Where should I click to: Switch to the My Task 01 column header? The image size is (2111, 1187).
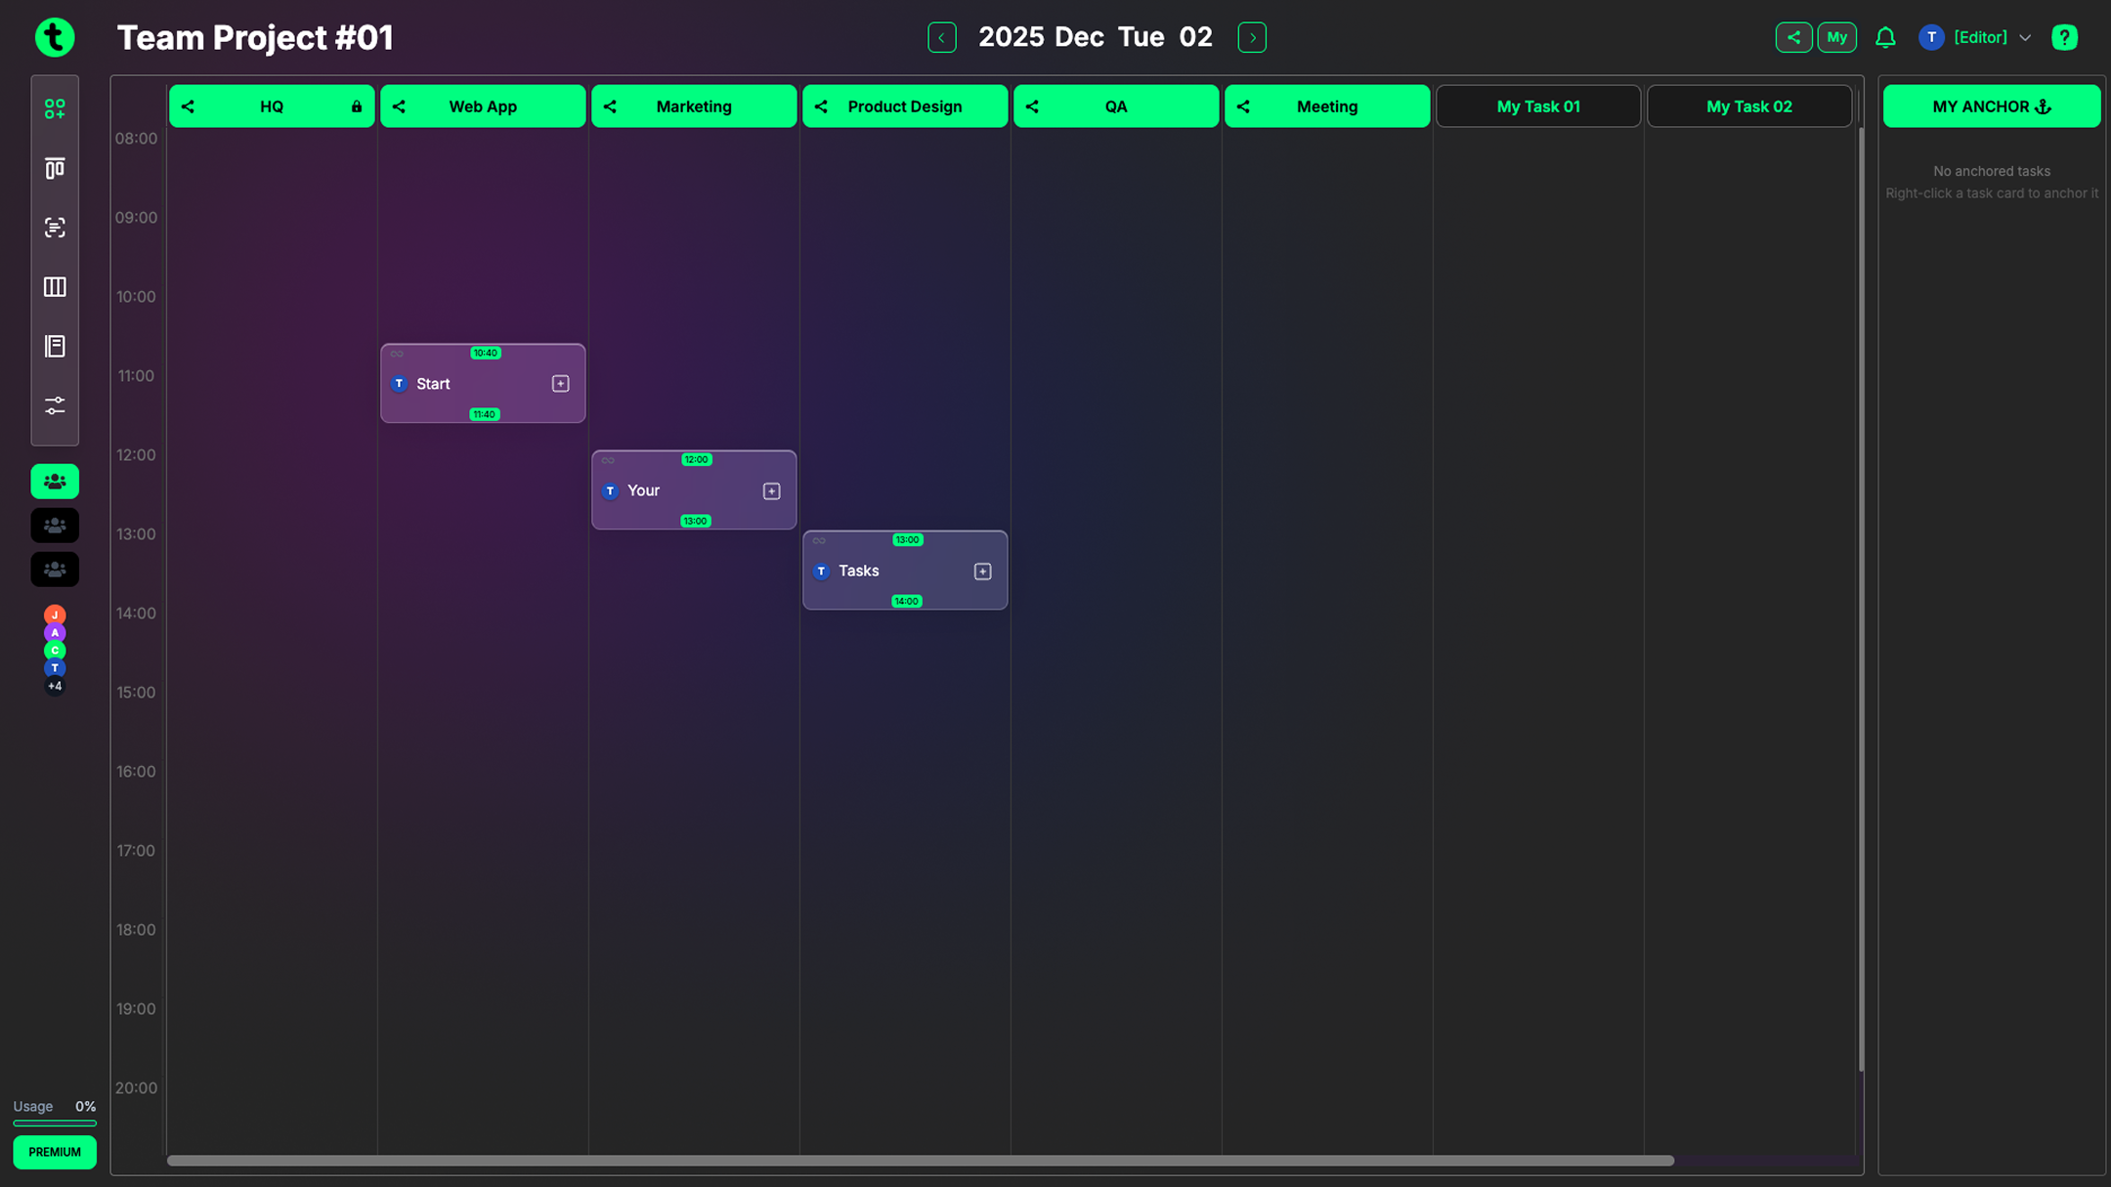(1537, 106)
